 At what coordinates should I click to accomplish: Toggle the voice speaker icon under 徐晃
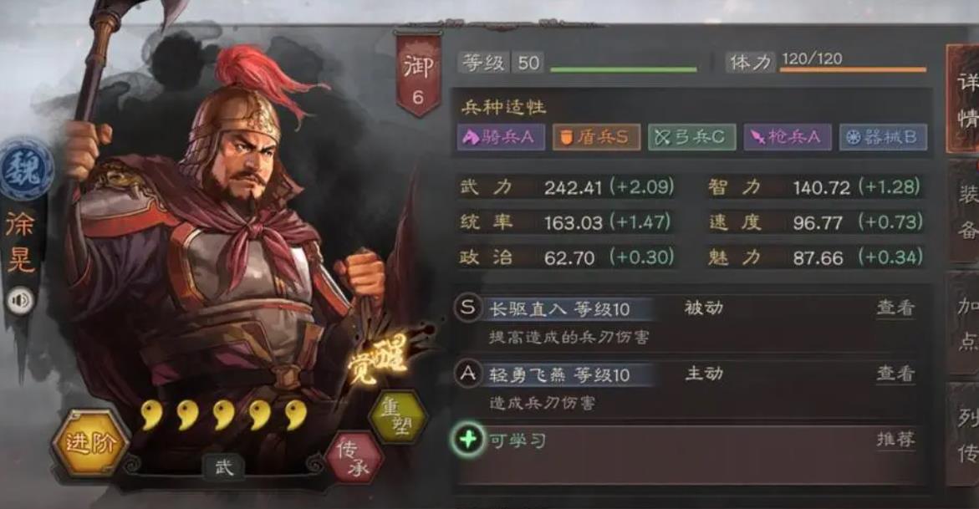[20, 300]
